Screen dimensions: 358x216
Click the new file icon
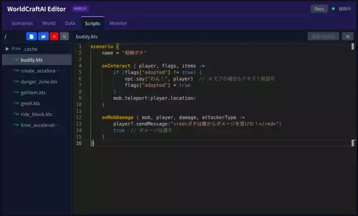tap(31, 36)
